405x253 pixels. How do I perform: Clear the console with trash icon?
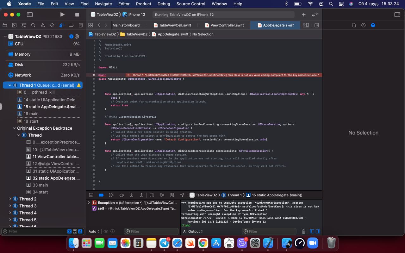[303, 231]
